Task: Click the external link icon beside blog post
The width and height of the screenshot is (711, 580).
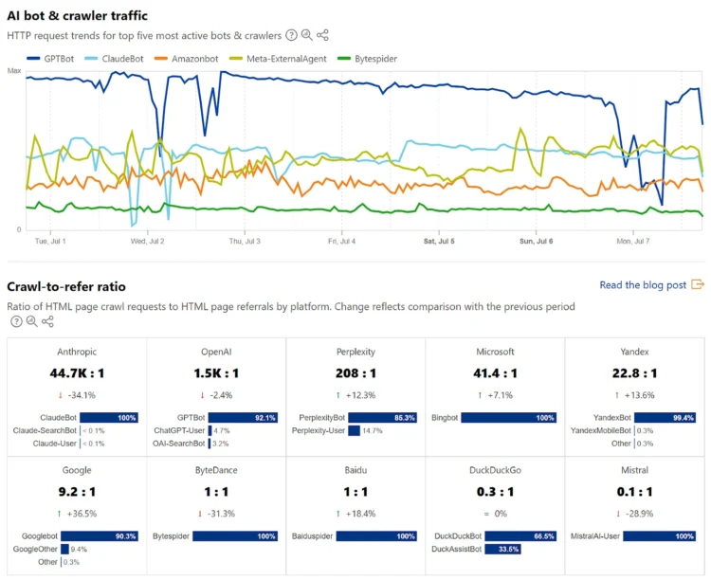Action: coord(698,284)
